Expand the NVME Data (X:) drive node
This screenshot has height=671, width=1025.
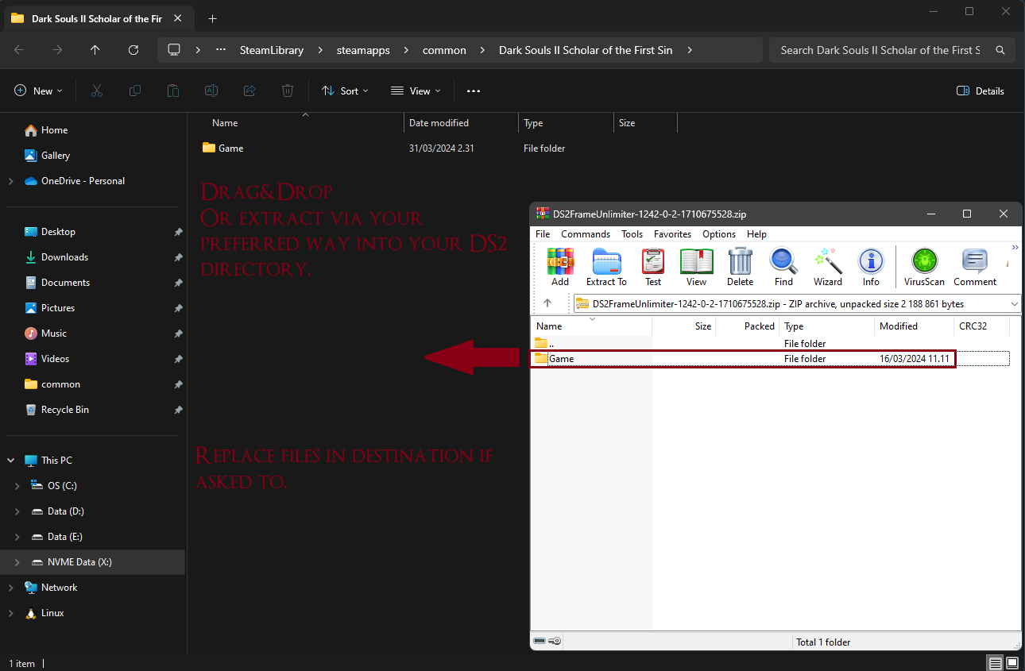(17, 562)
